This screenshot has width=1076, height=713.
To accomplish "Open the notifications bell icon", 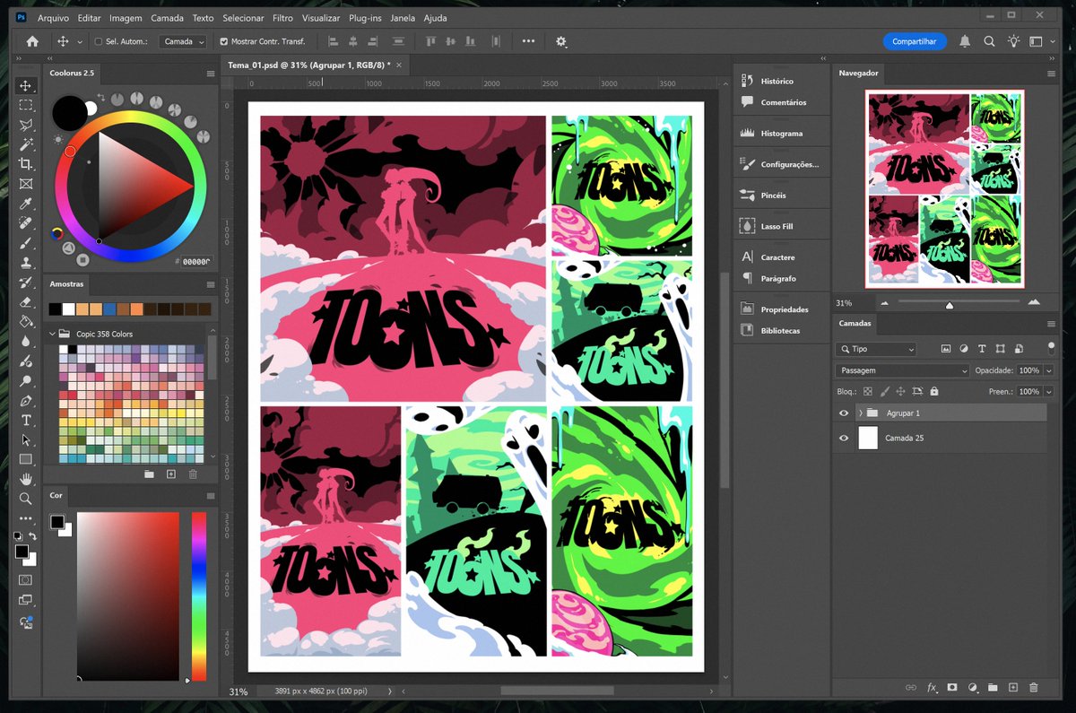I will (x=965, y=41).
